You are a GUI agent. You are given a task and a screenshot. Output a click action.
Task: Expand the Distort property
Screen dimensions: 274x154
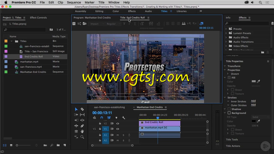pyautogui.click(x=228, y=74)
